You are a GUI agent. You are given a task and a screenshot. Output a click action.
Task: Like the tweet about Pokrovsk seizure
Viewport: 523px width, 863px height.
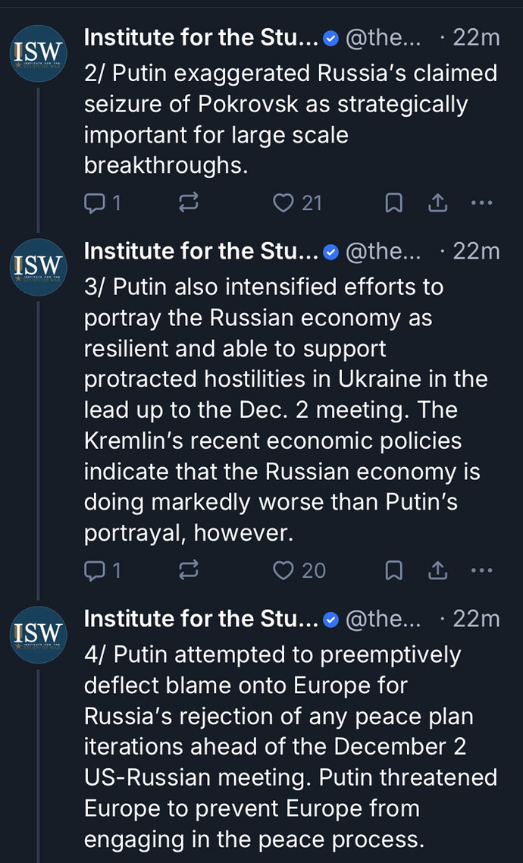point(283,202)
